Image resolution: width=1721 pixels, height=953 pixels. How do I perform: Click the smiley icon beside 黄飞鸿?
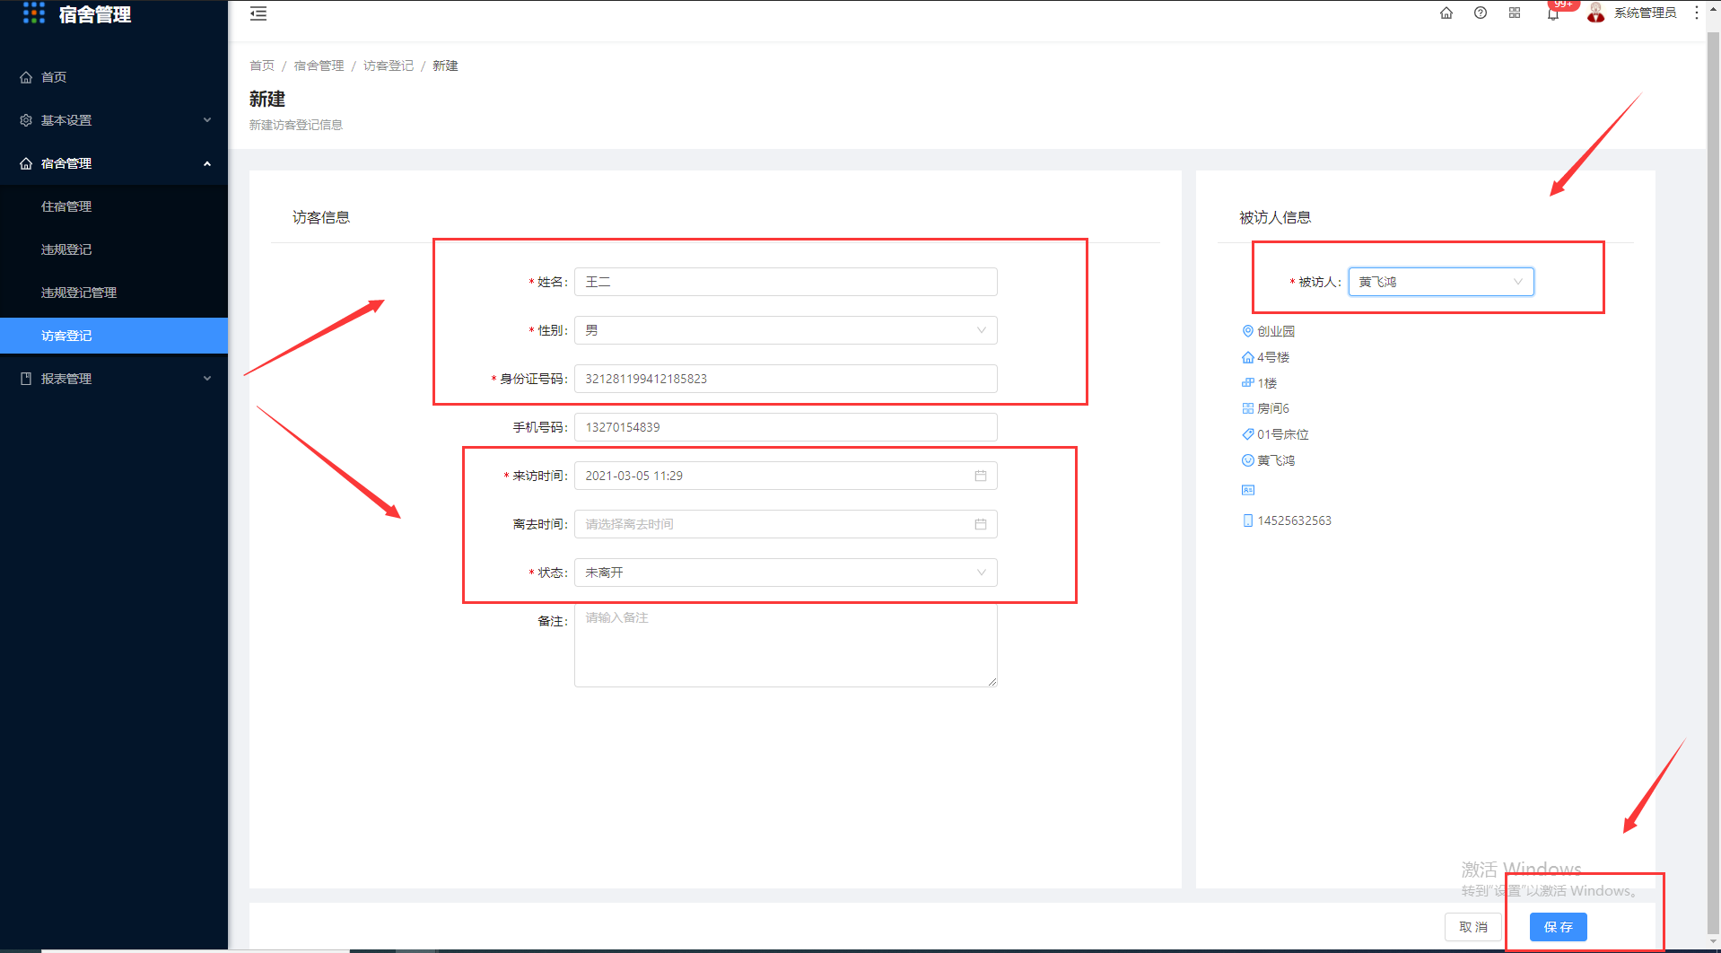pyautogui.click(x=1247, y=460)
